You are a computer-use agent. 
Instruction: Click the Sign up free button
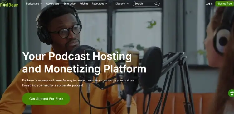tap(224, 4)
